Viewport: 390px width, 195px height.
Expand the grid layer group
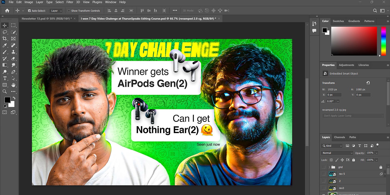click(x=329, y=167)
